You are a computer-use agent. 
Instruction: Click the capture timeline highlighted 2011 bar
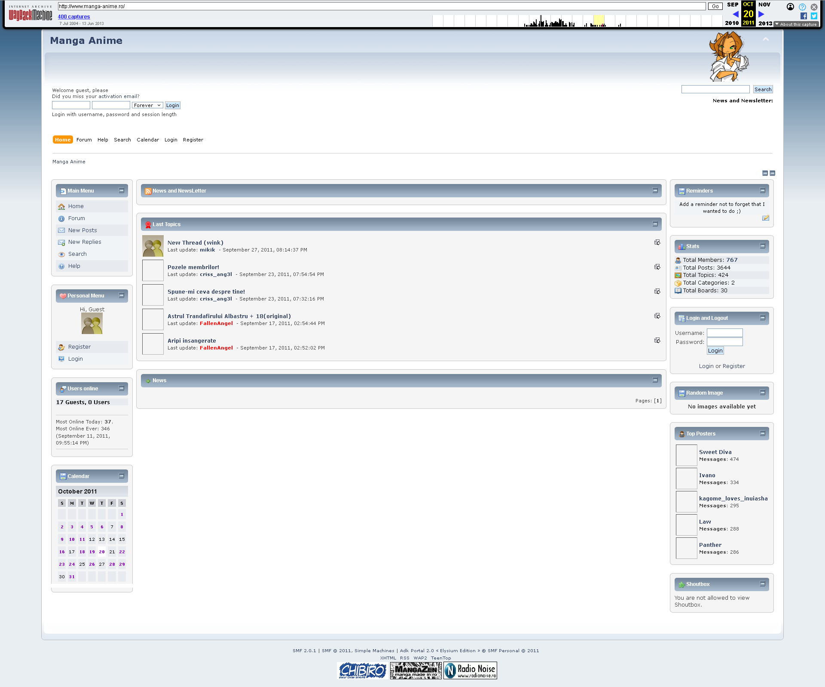point(599,21)
